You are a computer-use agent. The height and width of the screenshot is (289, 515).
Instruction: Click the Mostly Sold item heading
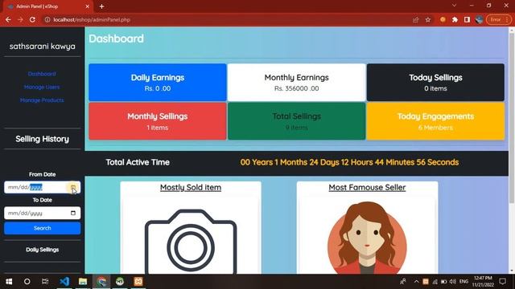pyautogui.click(x=191, y=187)
